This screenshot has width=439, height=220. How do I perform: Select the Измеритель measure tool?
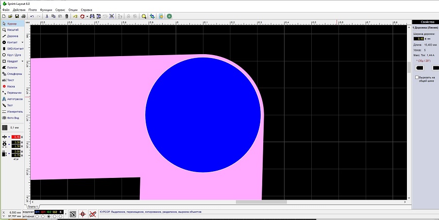pos(14,111)
